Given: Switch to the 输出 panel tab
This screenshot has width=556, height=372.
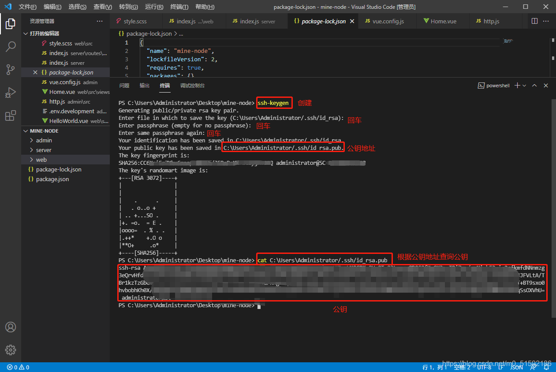Looking at the screenshot, I should 145,86.
